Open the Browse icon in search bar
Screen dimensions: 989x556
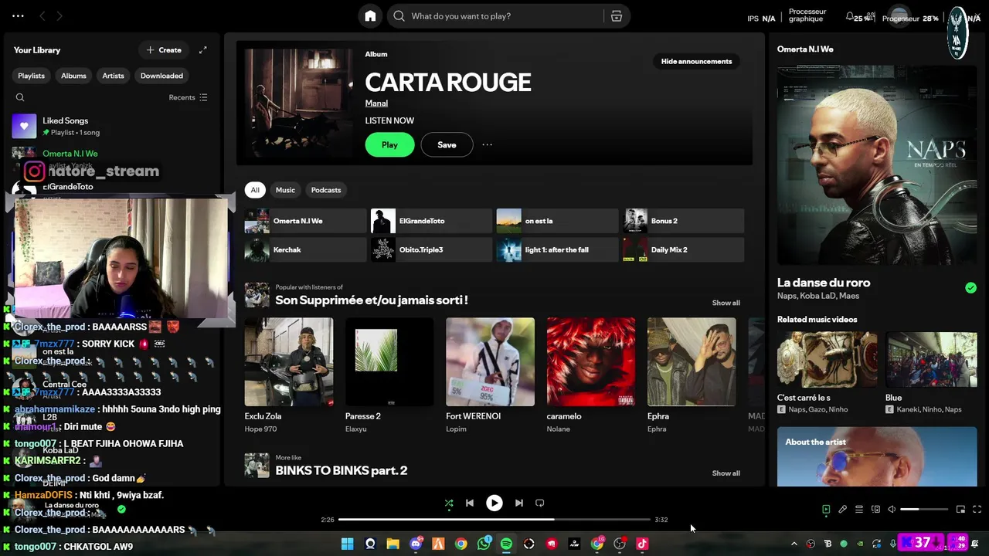click(617, 16)
